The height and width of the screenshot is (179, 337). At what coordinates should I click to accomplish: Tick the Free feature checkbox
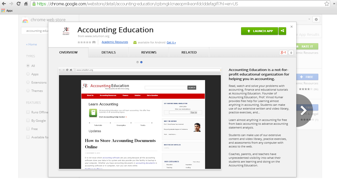coord(28,129)
